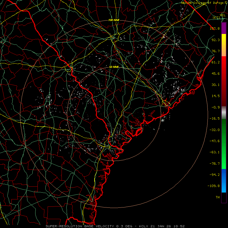Screen dimensions: 228x228
Task: Select the 92.3 legend value
Action: [x=216, y=40]
